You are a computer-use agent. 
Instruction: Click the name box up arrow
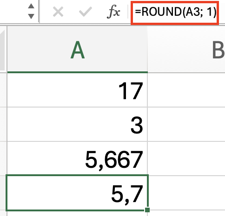pos(31,6)
